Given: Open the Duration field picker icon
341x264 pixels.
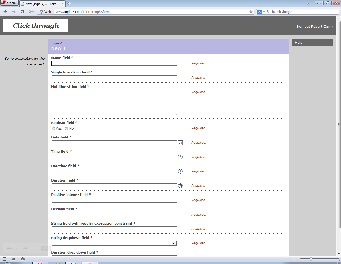Looking at the screenshot, I should pyautogui.click(x=180, y=186).
